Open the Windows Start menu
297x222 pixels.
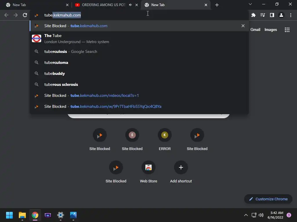point(9,215)
